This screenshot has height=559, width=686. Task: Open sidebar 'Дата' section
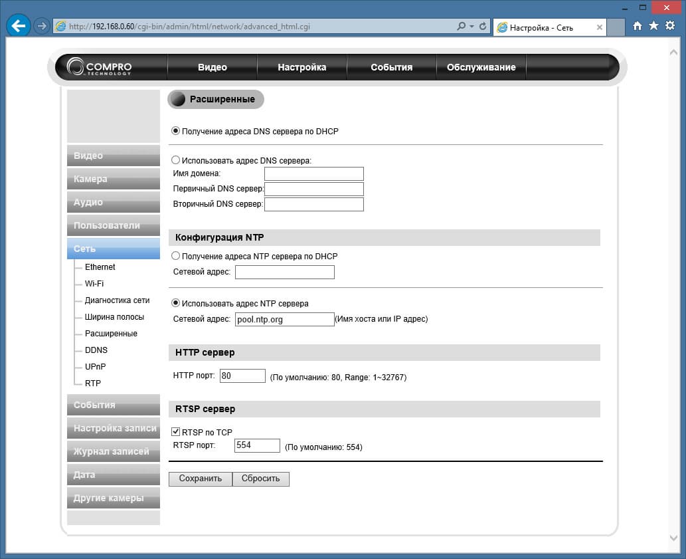114,475
